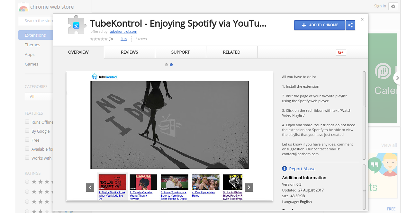Click Add to Chrome button

(x=320, y=25)
